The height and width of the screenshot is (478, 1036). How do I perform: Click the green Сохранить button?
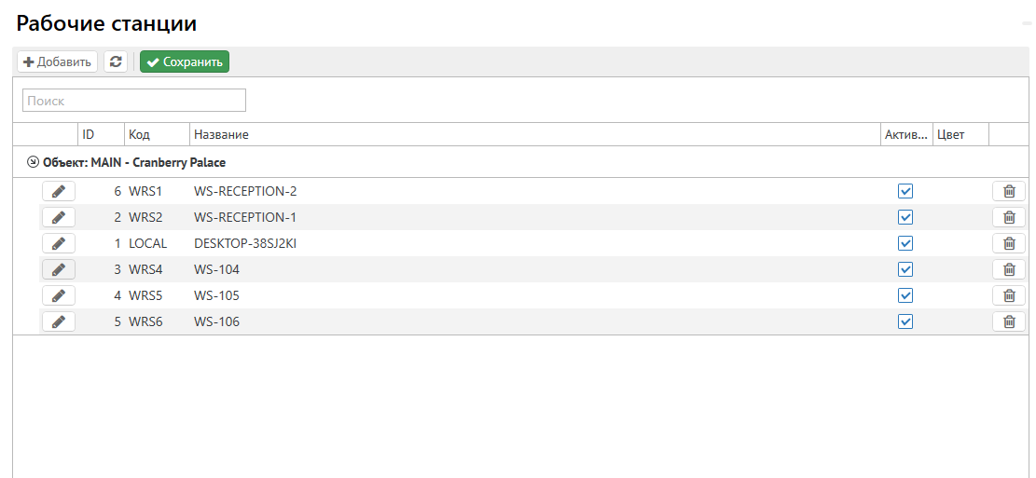tap(185, 62)
